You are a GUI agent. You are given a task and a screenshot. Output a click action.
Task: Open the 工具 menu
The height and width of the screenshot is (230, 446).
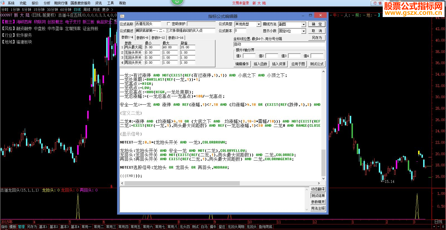click(110, 3)
